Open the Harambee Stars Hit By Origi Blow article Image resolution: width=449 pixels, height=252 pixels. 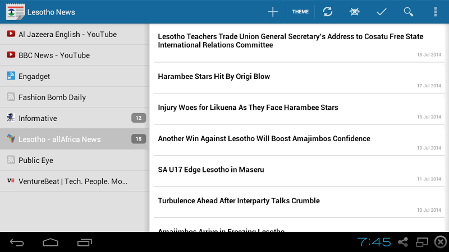tap(214, 77)
